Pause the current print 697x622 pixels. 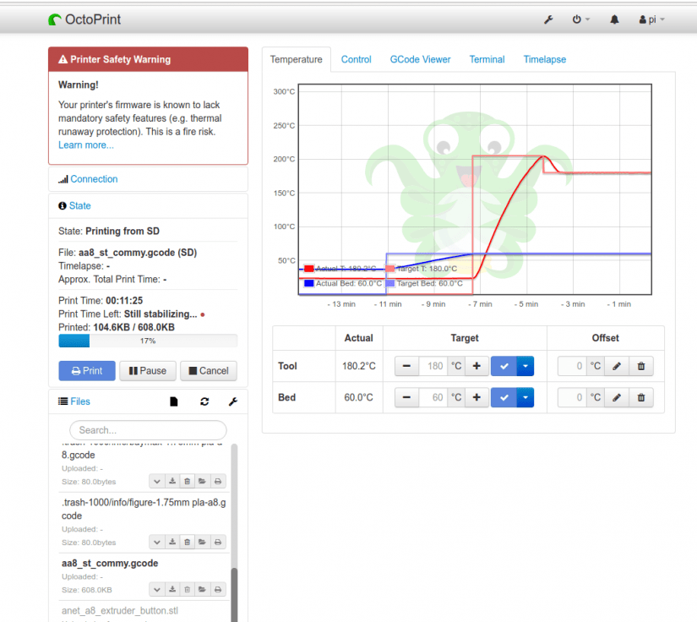pos(147,370)
